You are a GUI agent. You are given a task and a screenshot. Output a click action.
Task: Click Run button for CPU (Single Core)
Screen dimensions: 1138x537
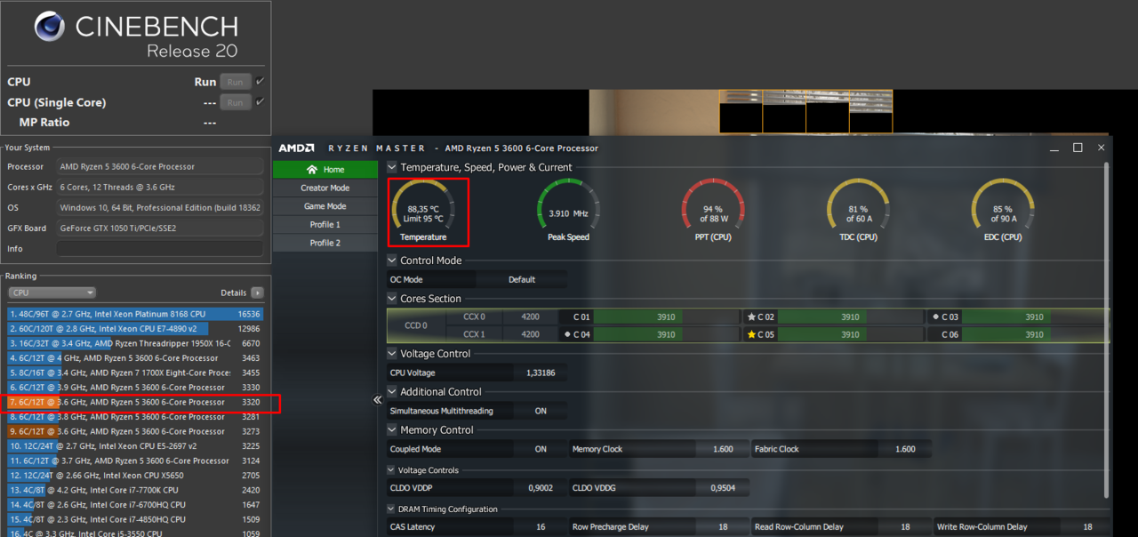click(235, 102)
